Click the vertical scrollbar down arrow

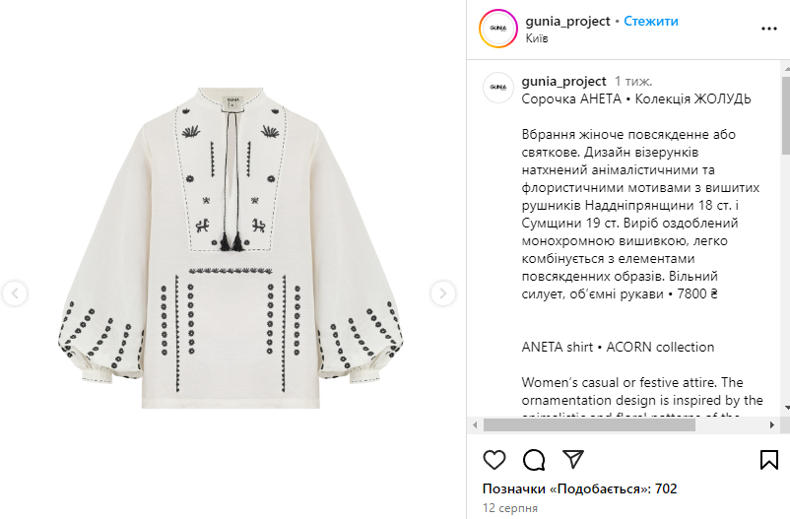(x=786, y=407)
